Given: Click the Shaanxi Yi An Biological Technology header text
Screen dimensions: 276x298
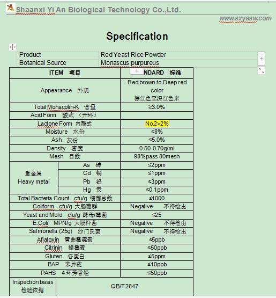Looking at the screenshot, I should pos(99,10).
